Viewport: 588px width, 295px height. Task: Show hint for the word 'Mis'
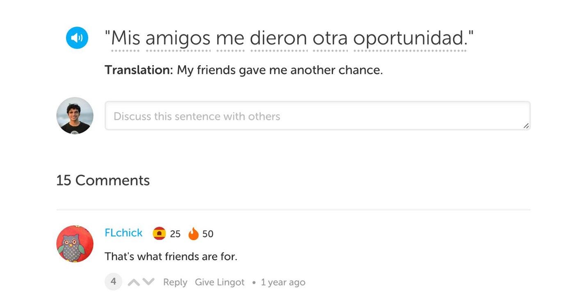(x=125, y=38)
